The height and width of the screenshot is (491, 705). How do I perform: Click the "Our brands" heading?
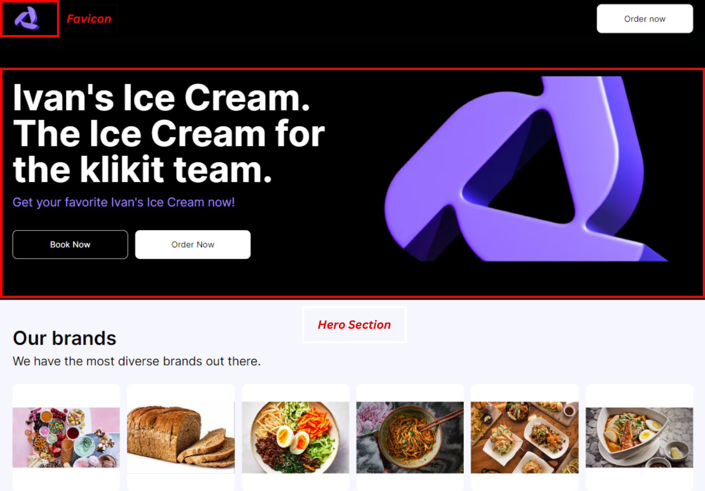[65, 338]
